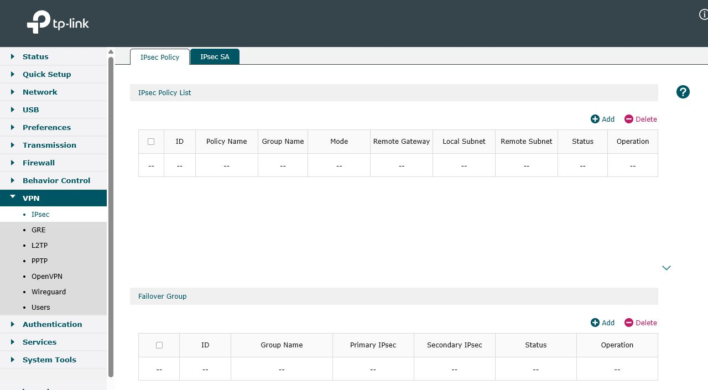Click the Remote Subnet column header

click(x=527, y=142)
